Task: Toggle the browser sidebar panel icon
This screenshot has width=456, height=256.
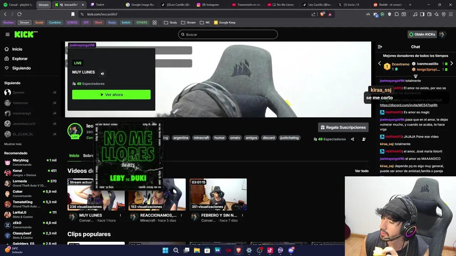Action: (x=422, y=14)
